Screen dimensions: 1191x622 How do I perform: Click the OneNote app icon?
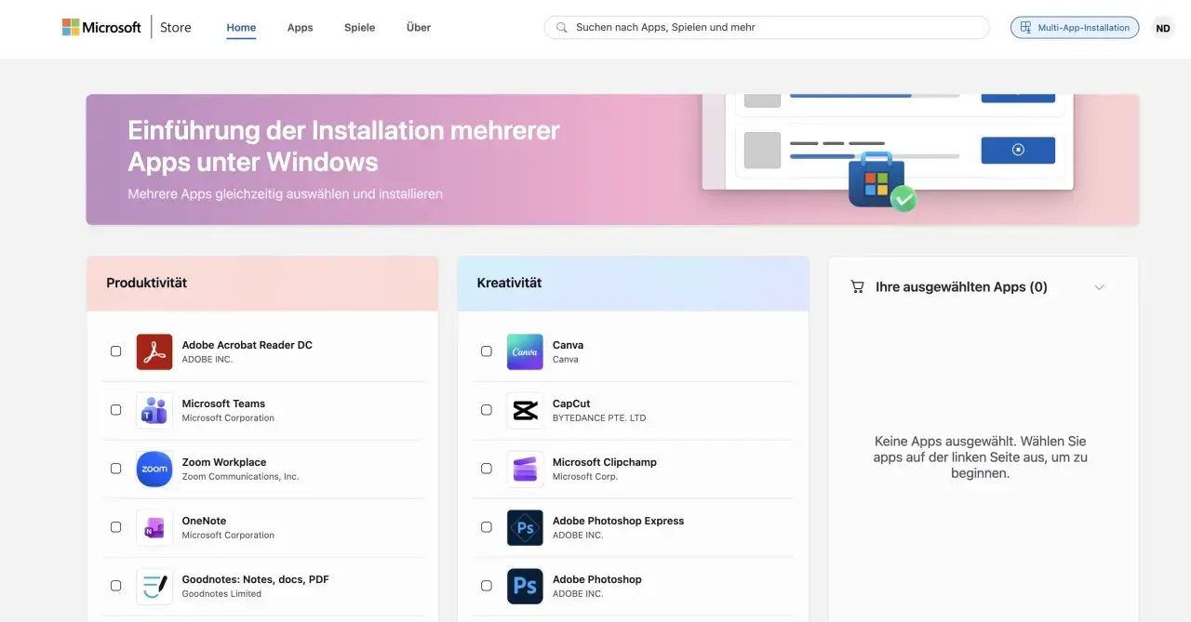click(x=154, y=527)
